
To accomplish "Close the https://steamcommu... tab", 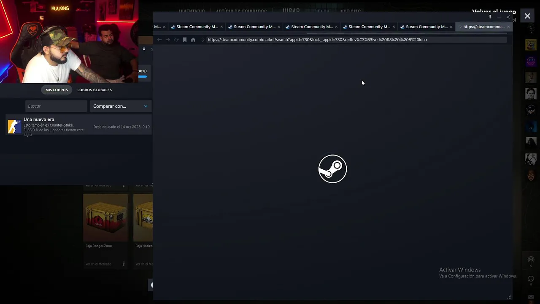I will [508, 27].
